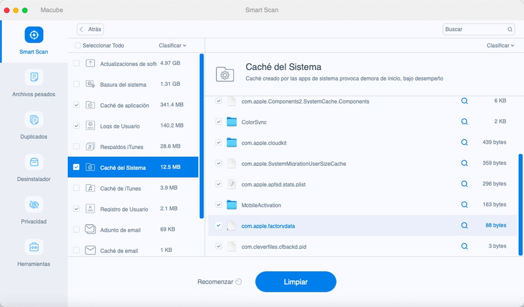This screenshot has height=307, width=524.
Task: Uncheck the Logs de Usuario checkbox
Action: coord(77,126)
